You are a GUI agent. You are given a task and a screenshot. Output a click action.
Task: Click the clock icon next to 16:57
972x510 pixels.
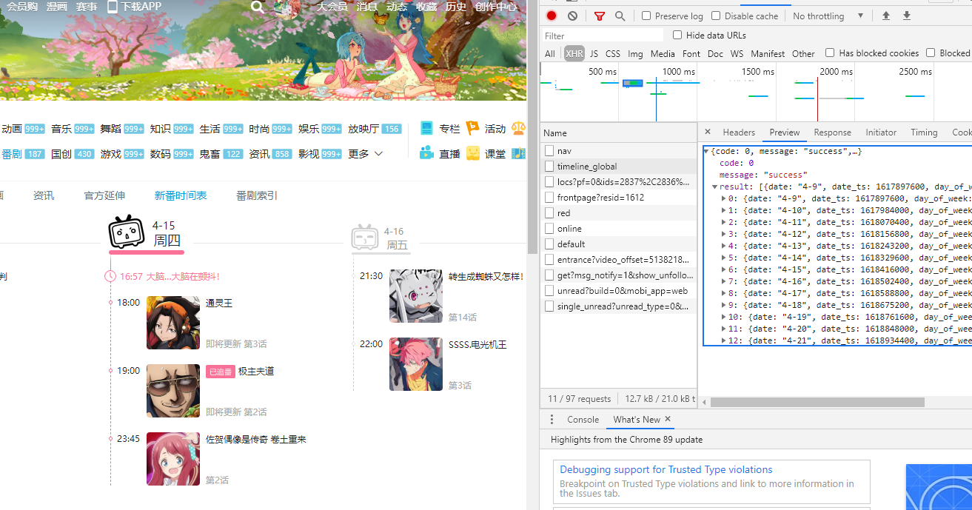pos(110,276)
